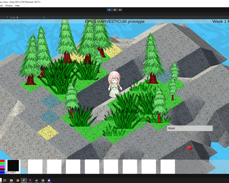Viewport: 229px width, 183px height.
Task: Click the third white inventory slot
Action: coord(73,167)
